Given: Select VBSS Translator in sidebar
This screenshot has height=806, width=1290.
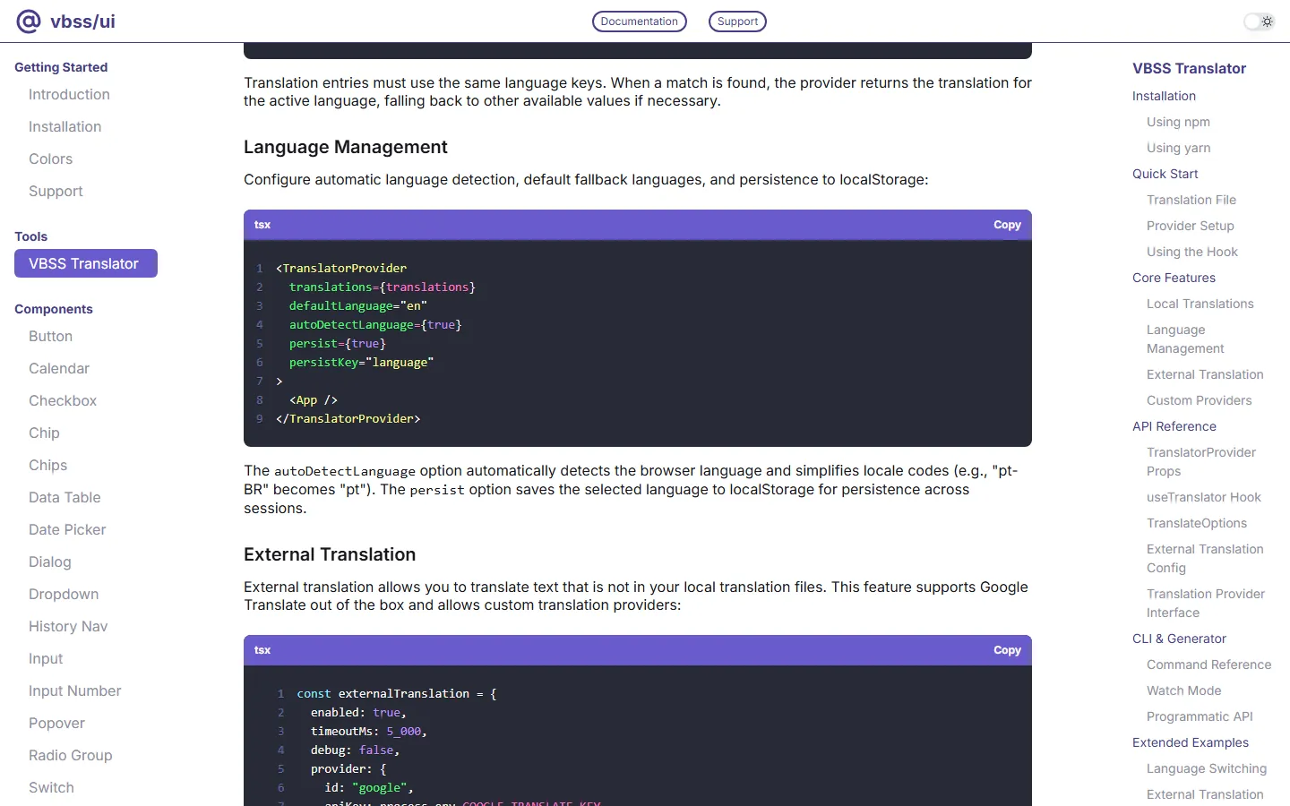Looking at the screenshot, I should click(x=86, y=263).
